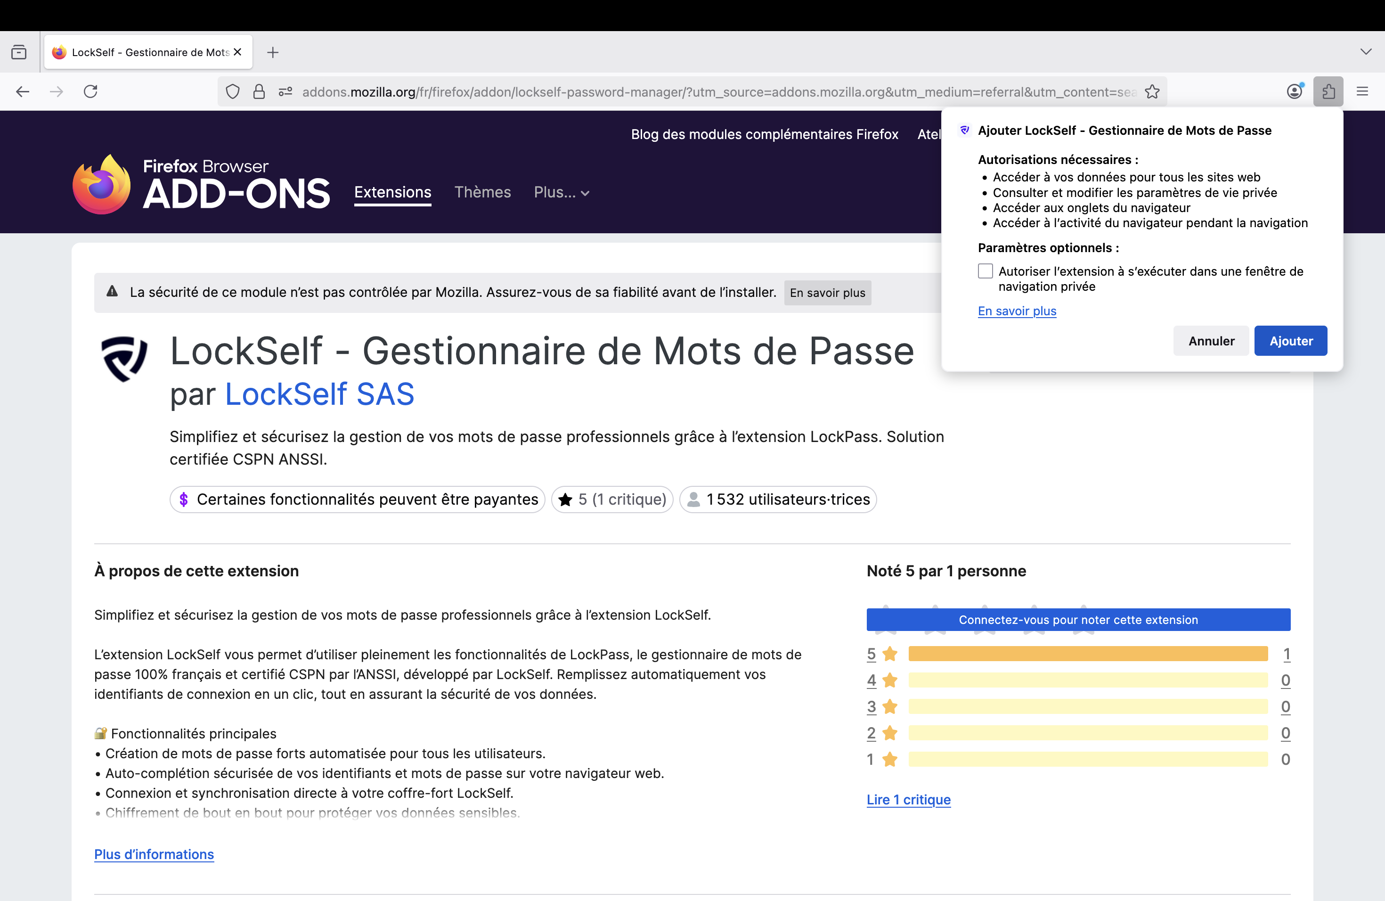
Task: Go back with the back arrow
Action: pos(23,91)
